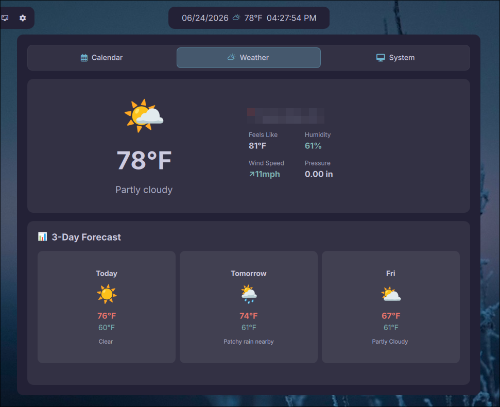Click the wind speed 11mph value
The width and height of the screenshot is (500, 407).
point(268,174)
